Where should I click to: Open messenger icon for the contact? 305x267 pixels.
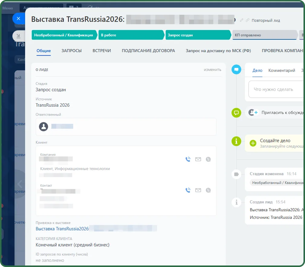pos(208,190)
